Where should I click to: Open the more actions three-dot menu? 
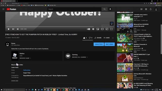(x=113, y=38)
